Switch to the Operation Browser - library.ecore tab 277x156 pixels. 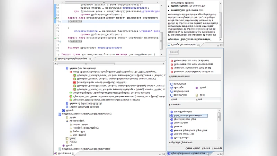coord(188,153)
